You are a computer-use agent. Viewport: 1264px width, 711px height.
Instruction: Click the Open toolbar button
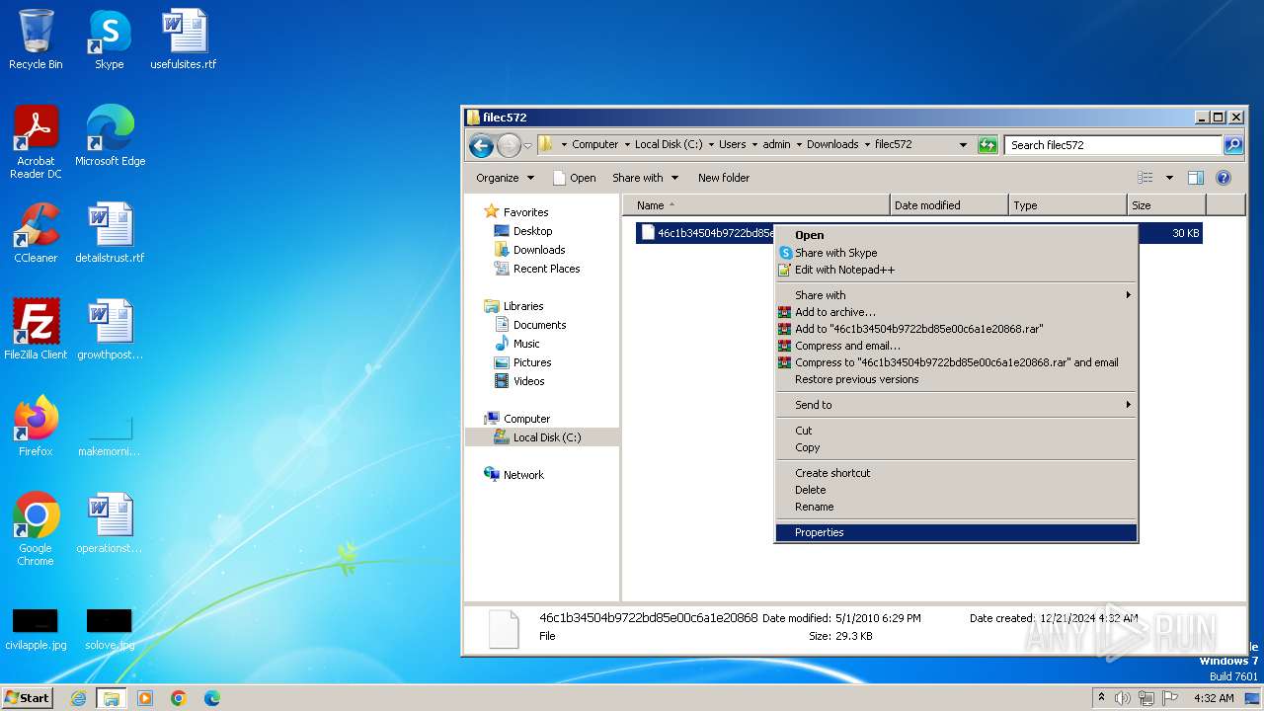point(574,178)
